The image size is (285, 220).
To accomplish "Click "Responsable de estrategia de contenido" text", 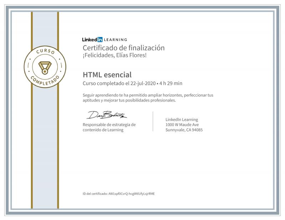I will [109, 127].
